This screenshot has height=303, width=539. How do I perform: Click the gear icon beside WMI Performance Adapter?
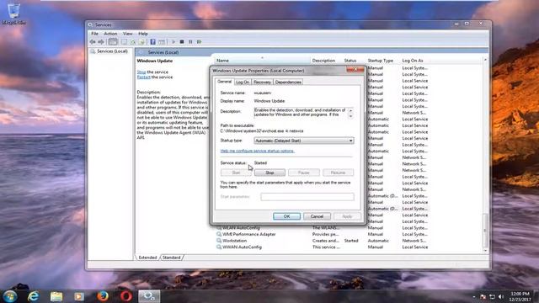[x=219, y=234]
